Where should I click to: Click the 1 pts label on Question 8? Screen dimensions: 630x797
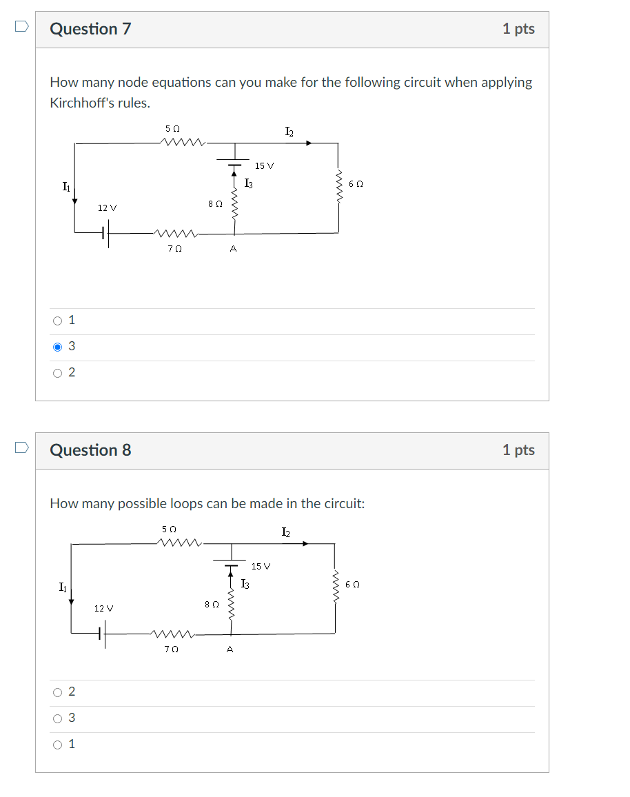tap(520, 450)
